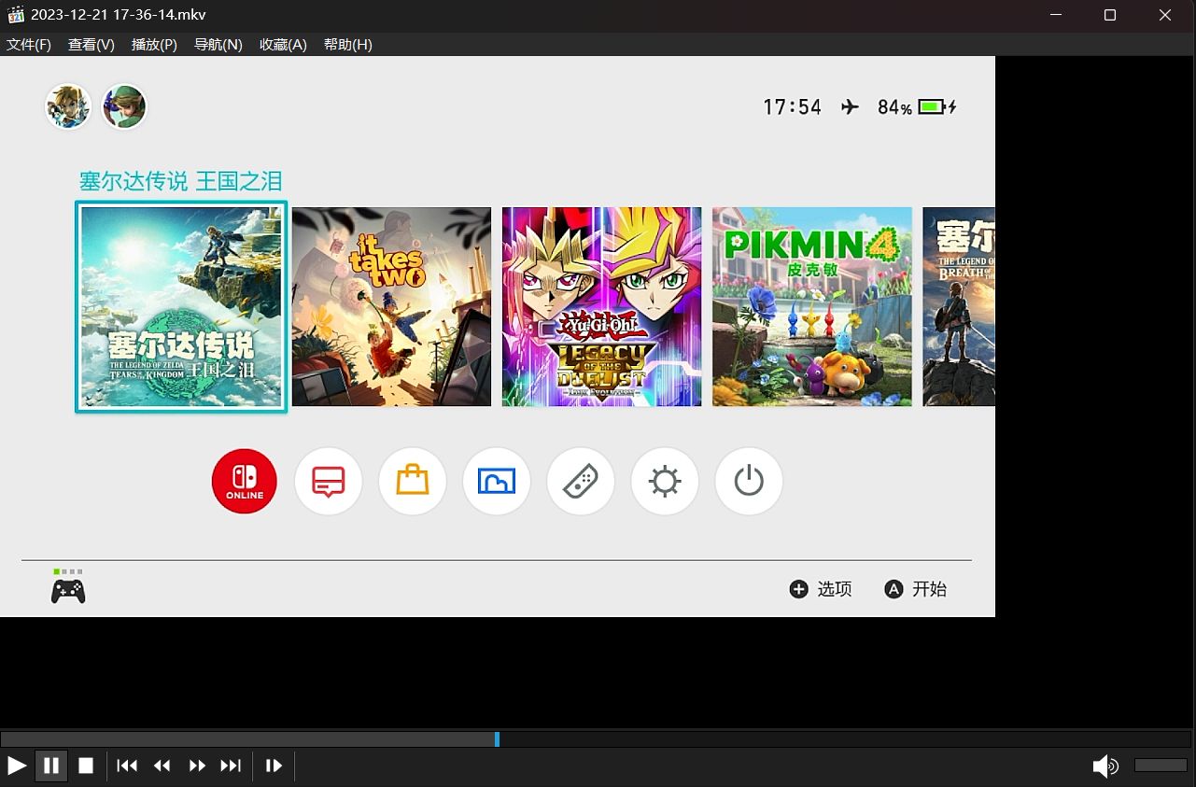1196x787 pixels.
Task: Click the seek bar position marker
Action: 497,739
